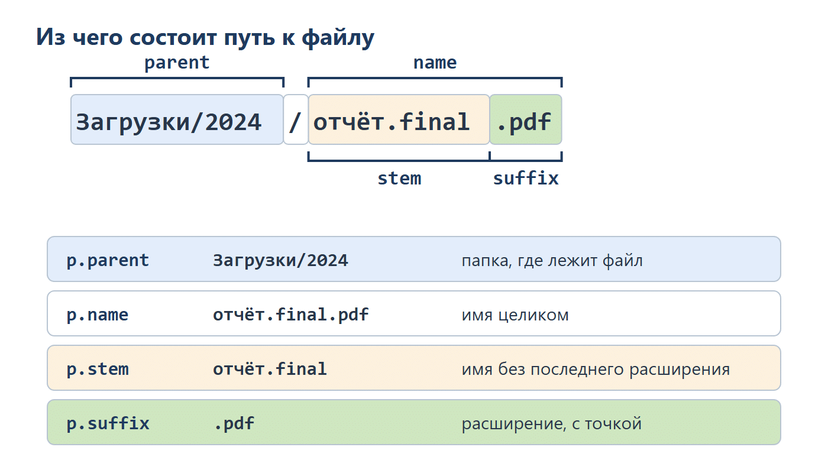Select the value 'Загрузки/2024' in the p.parent row
The height and width of the screenshot is (473, 828).
pos(280,260)
